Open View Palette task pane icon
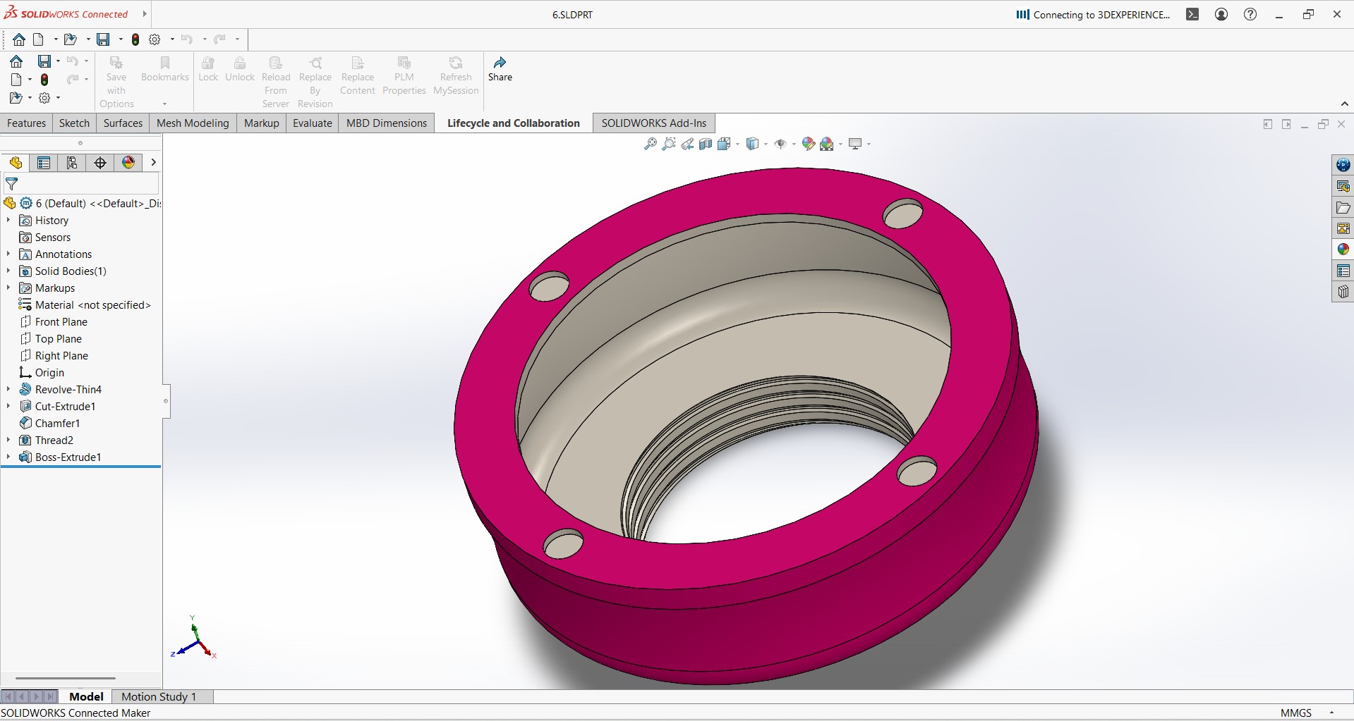1354x721 pixels. 1343,228
